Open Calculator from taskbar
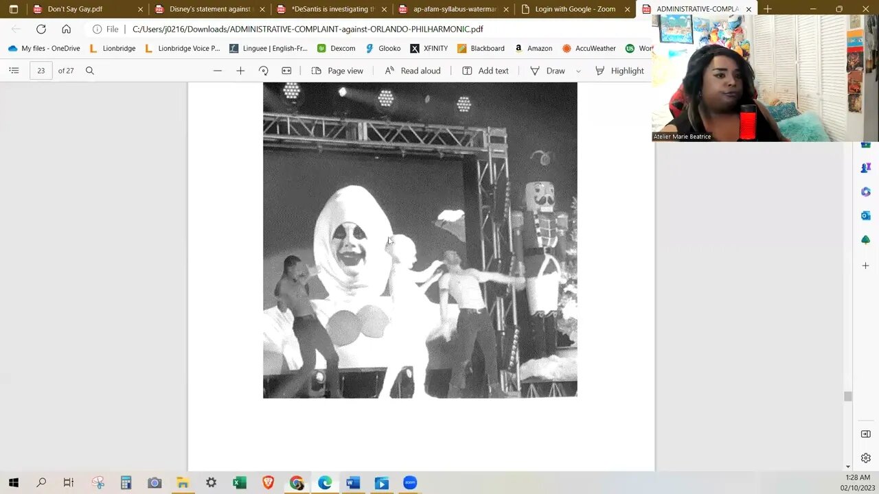The image size is (879, 494). point(126,483)
